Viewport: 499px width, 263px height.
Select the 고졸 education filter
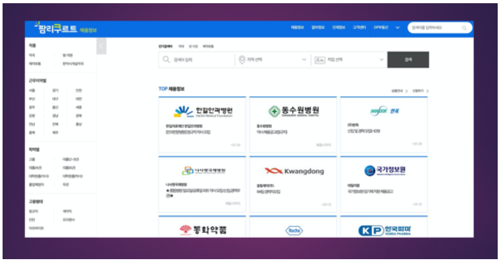tap(32, 159)
